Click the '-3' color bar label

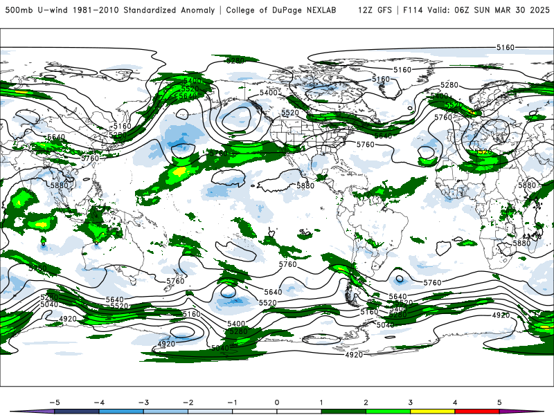(143, 403)
